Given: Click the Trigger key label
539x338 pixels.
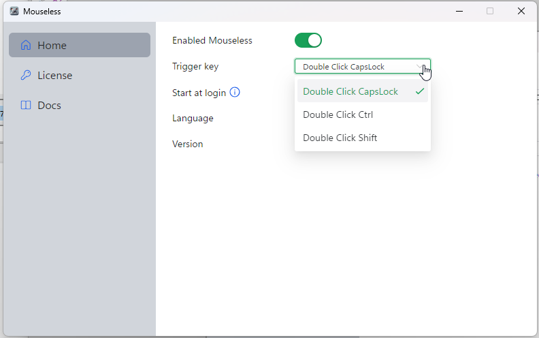Looking at the screenshot, I should click(195, 66).
